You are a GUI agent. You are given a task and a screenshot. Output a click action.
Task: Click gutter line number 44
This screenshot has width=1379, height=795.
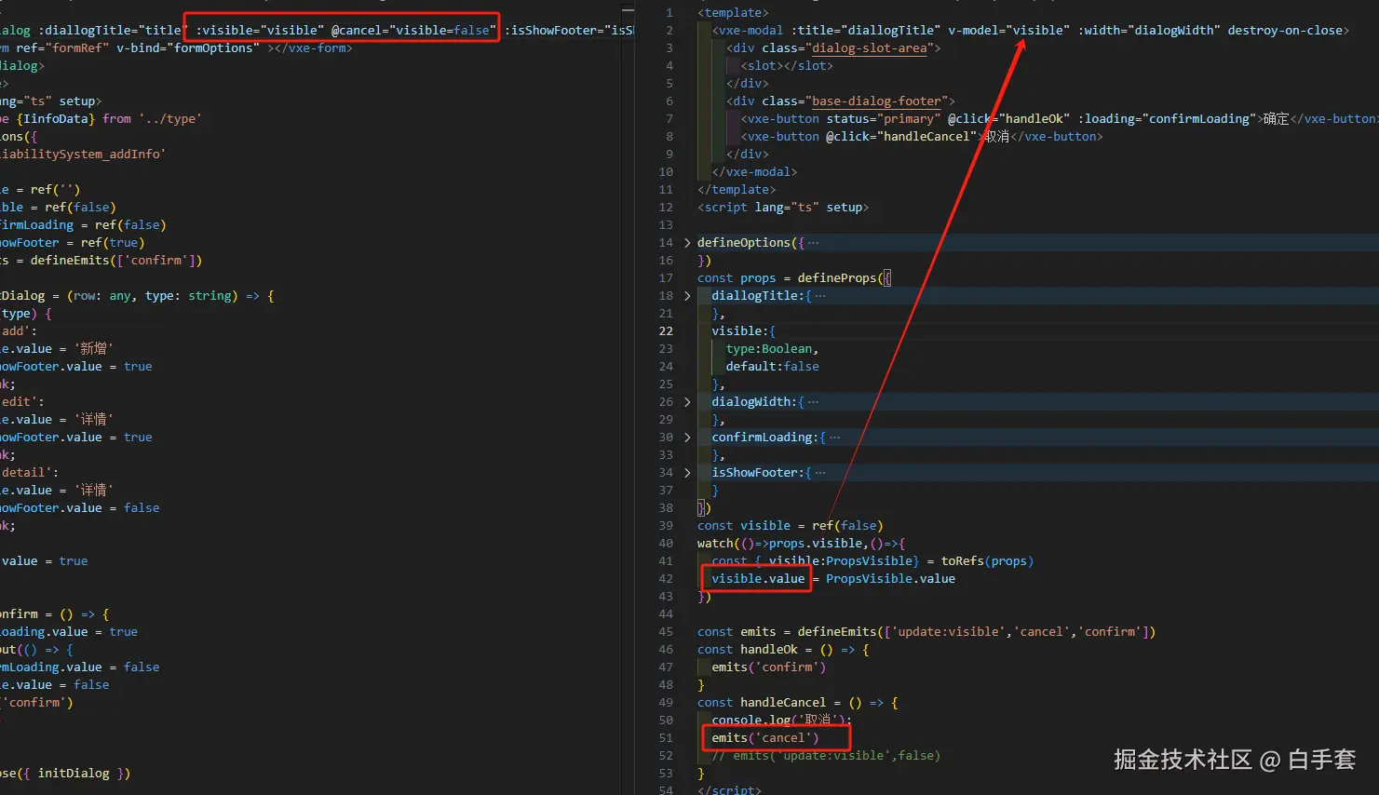(666, 614)
